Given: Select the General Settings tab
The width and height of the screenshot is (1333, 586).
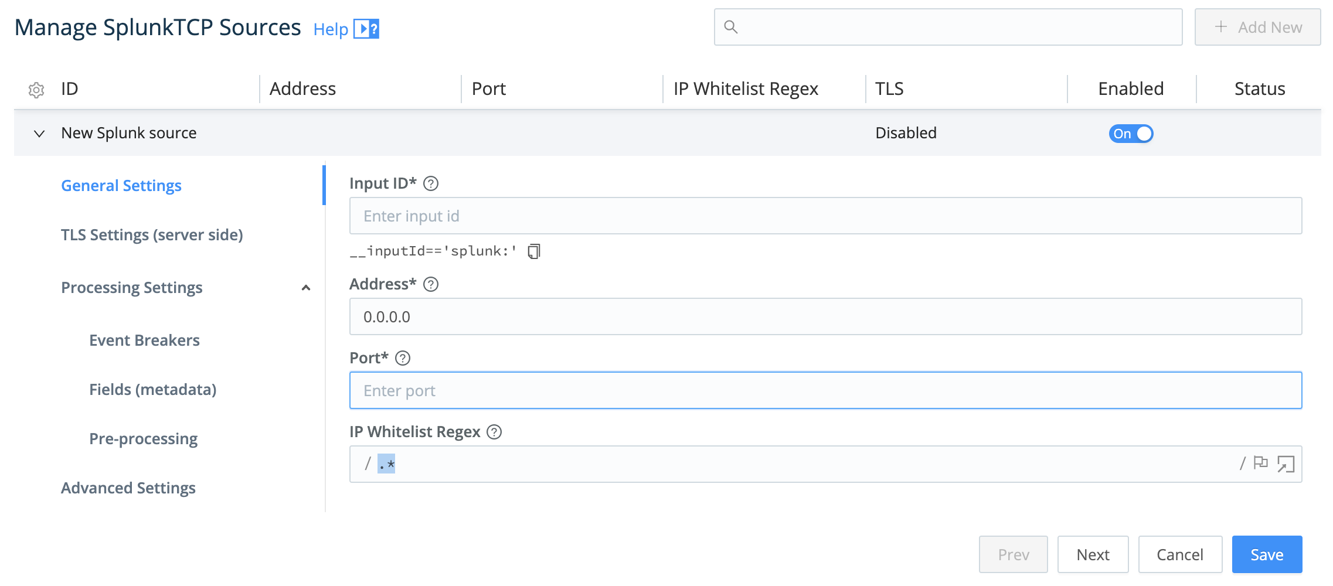Looking at the screenshot, I should click(121, 186).
